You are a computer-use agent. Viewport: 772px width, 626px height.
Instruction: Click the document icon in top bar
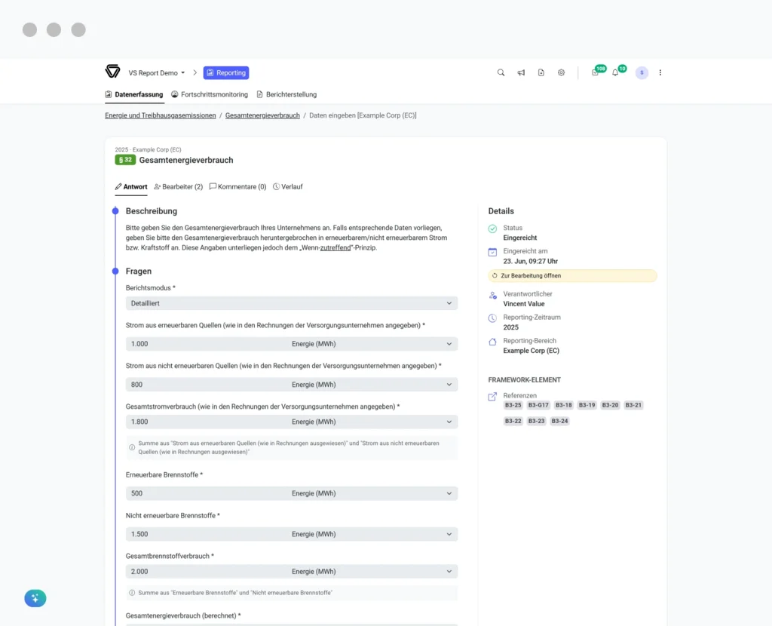click(x=541, y=73)
